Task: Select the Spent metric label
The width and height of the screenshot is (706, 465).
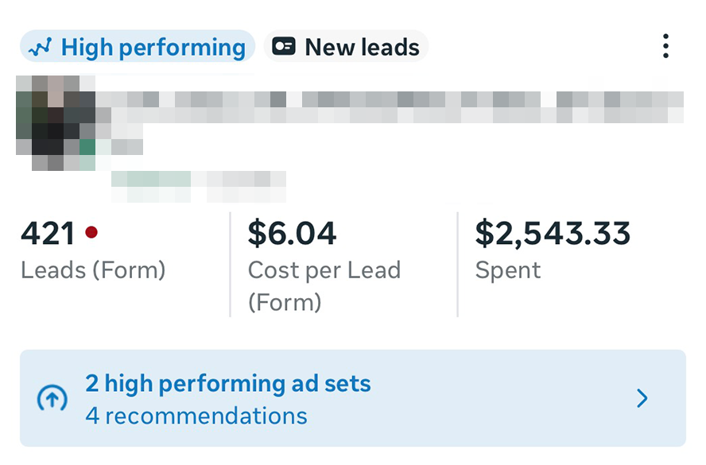Action: 508,270
